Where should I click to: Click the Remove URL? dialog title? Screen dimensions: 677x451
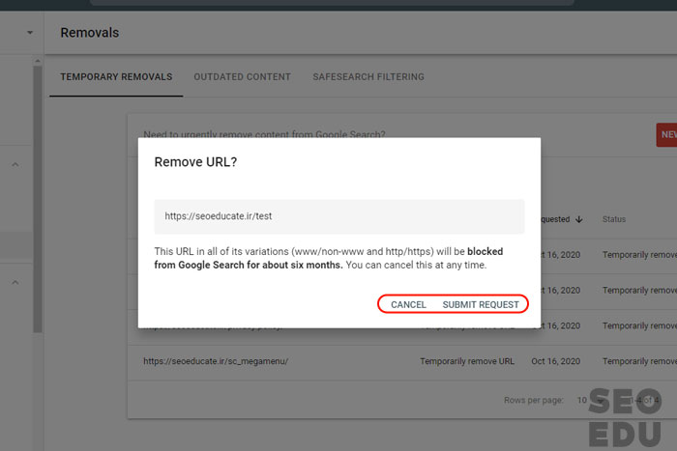(x=195, y=162)
